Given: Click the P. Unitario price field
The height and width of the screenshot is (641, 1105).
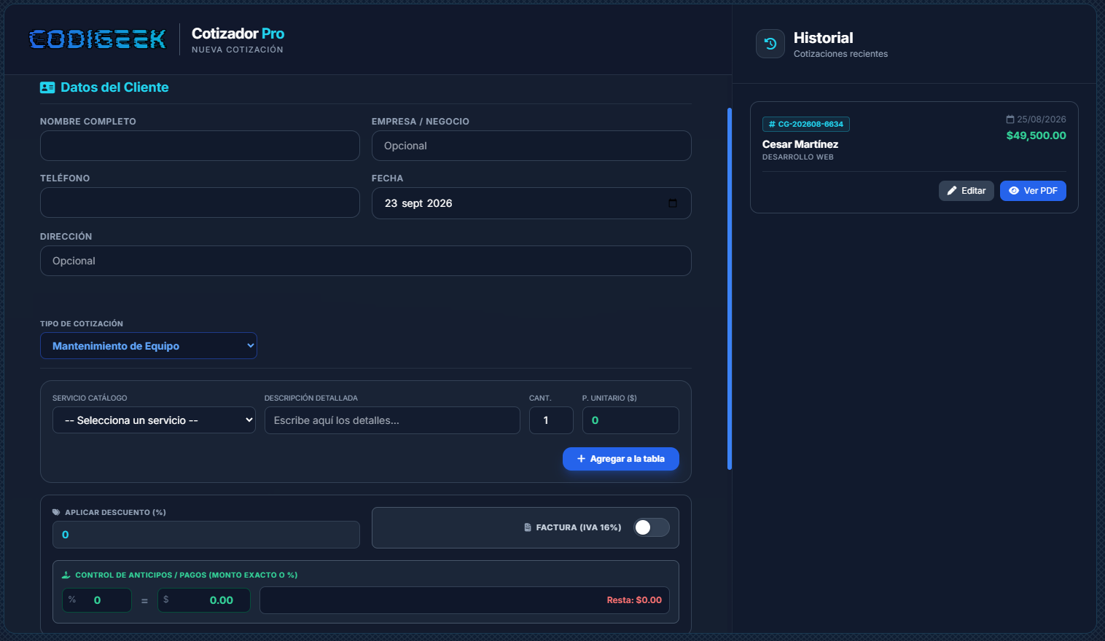Looking at the screenshot, I should click(x=630, y=420).
